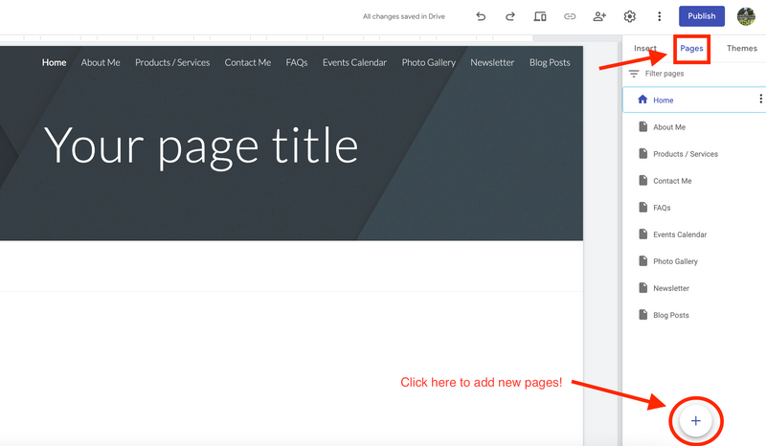Image resolution: width=766 pixels, height=446 pixels.
Task: Click Products / Services in site navigation
Action: [x=172, y=62]
